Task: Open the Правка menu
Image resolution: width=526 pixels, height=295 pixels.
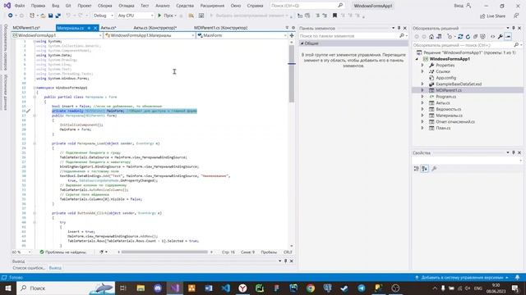Action: tap(38, 6)
